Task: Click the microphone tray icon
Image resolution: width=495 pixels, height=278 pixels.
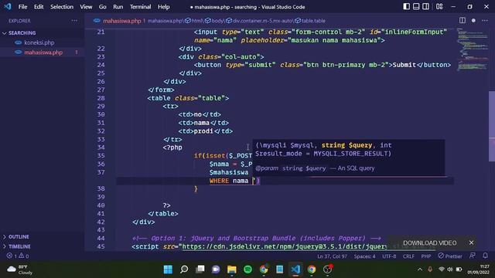Action: (430, 270)
